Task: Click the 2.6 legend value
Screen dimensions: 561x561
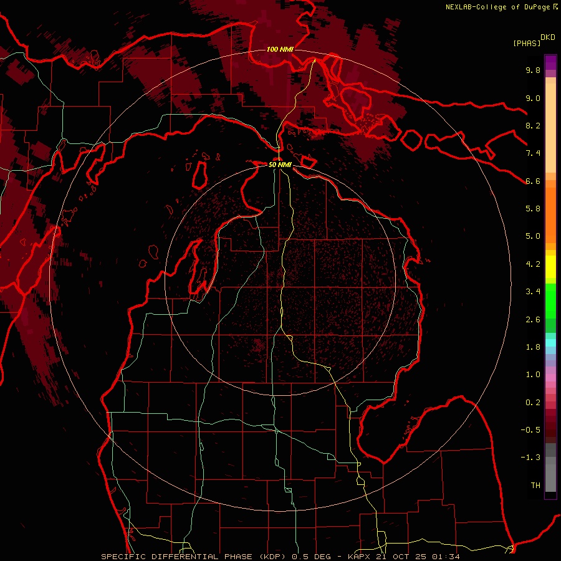Action: pos(533,320)
